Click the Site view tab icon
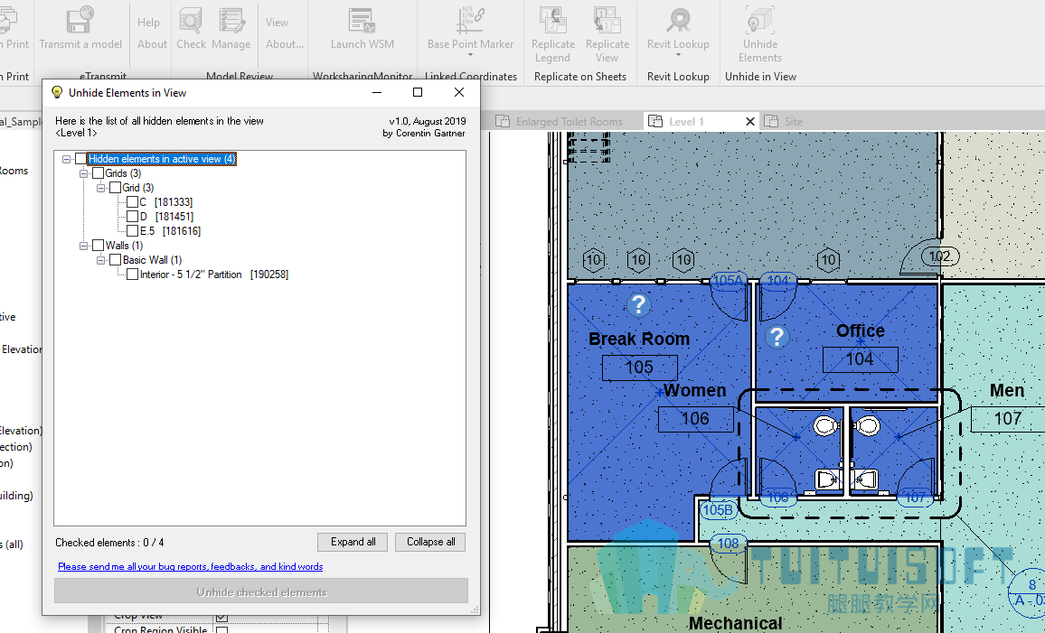 (x=771, y=121)
